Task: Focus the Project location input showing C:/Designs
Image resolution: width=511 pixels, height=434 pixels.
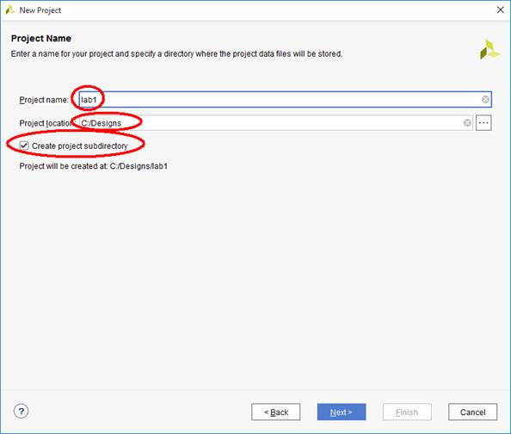Action: point(275,123)
